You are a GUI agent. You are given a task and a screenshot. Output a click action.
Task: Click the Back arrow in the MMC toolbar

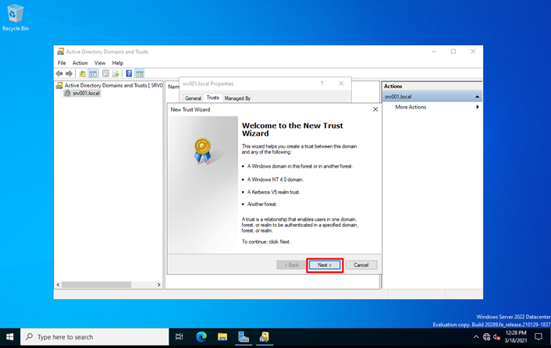(x=59, y=73)
